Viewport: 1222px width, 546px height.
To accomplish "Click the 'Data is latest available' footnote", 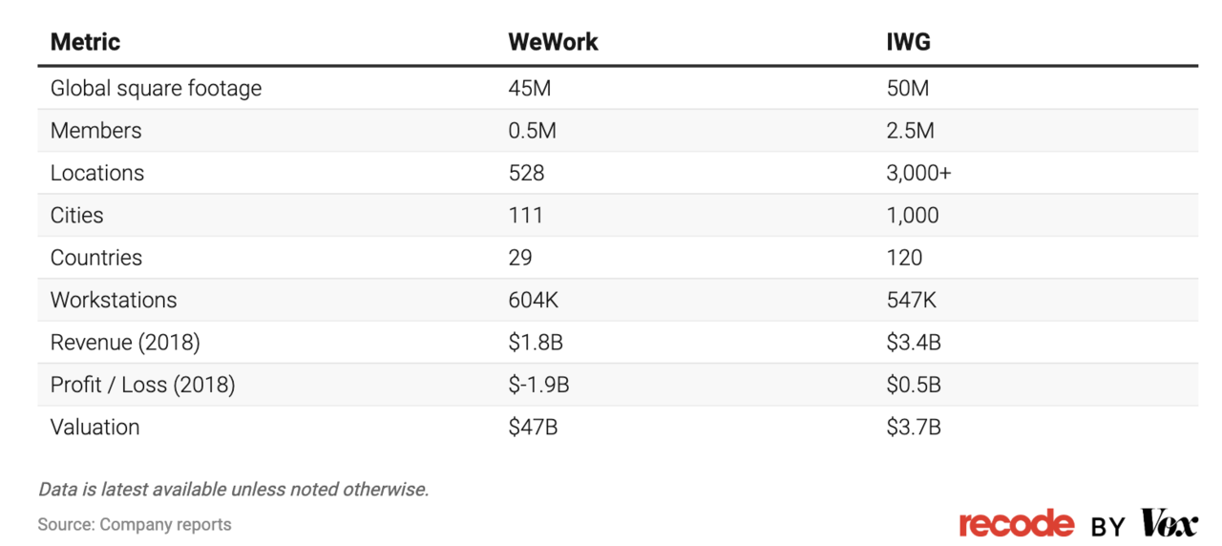I will pos(234,490).
